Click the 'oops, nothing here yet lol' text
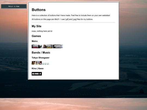Image resolution: width=147 pixels, height=110 pixels. [x=42, y=31]
